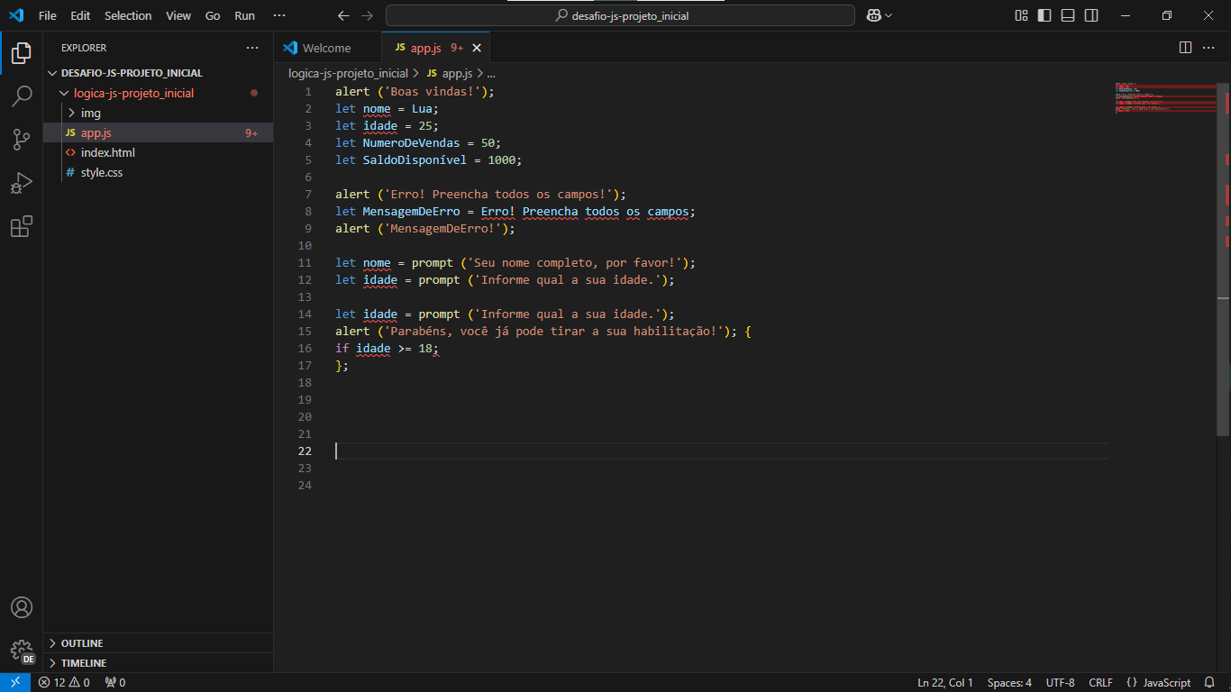Open the Copilot chat icon in title bar
The image size is (1231, 692).
coord(873,15)
